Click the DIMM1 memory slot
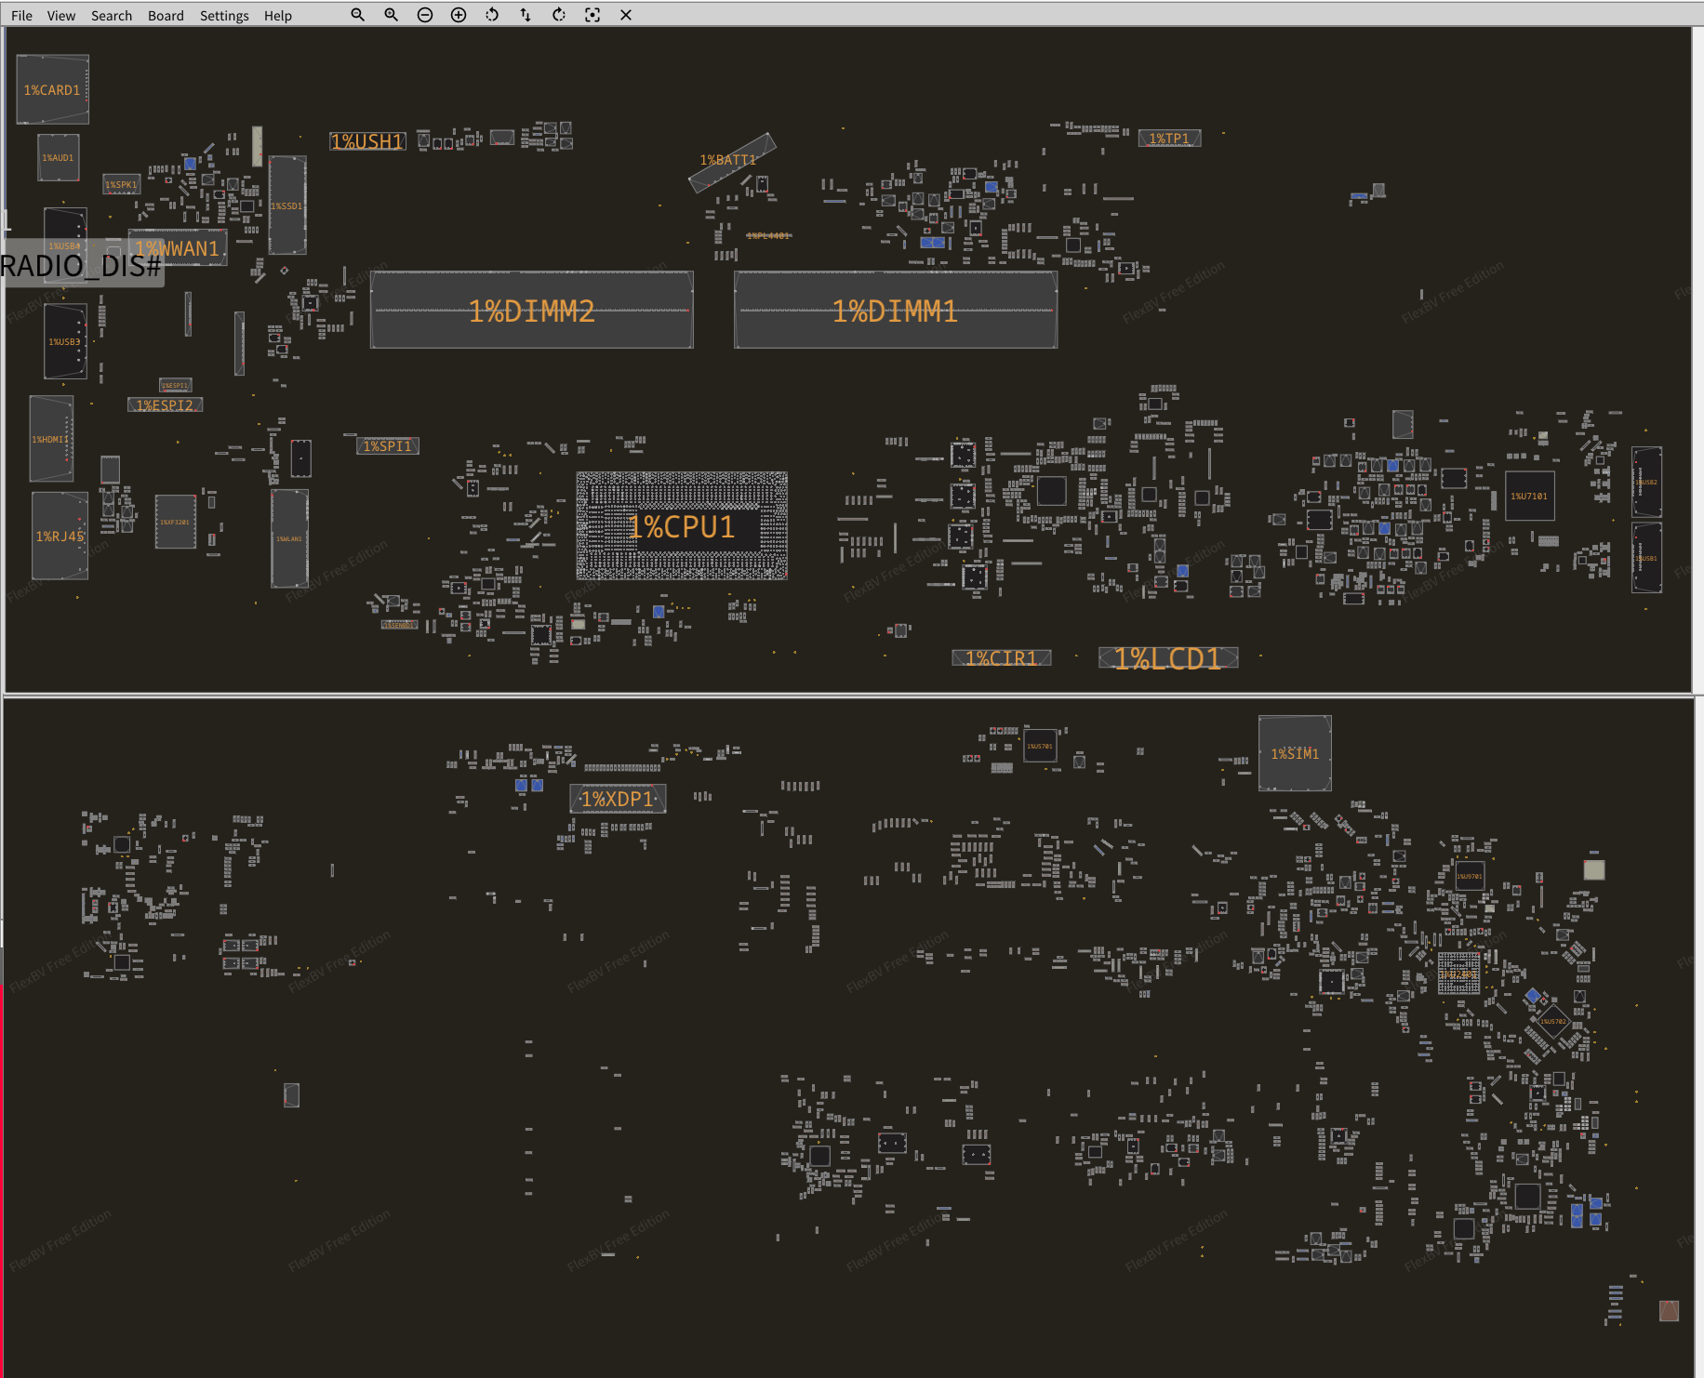 [x=895, y=311]
